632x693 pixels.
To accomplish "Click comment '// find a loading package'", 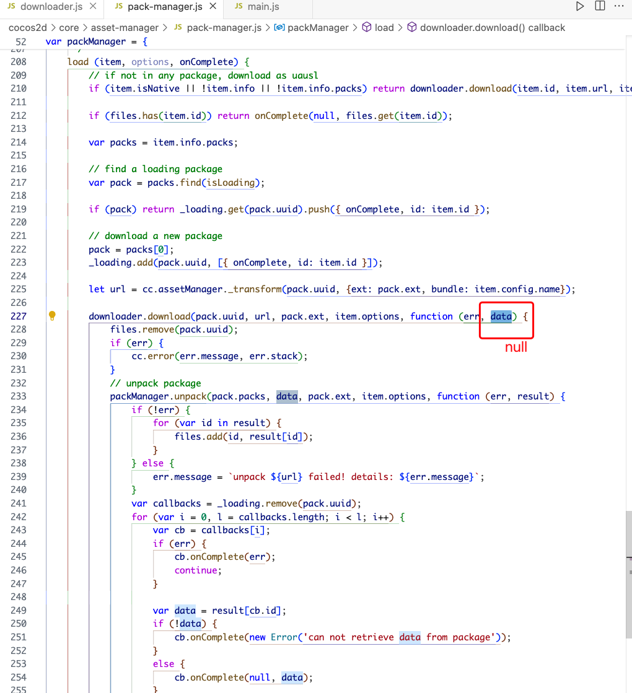I will point(156,169).
